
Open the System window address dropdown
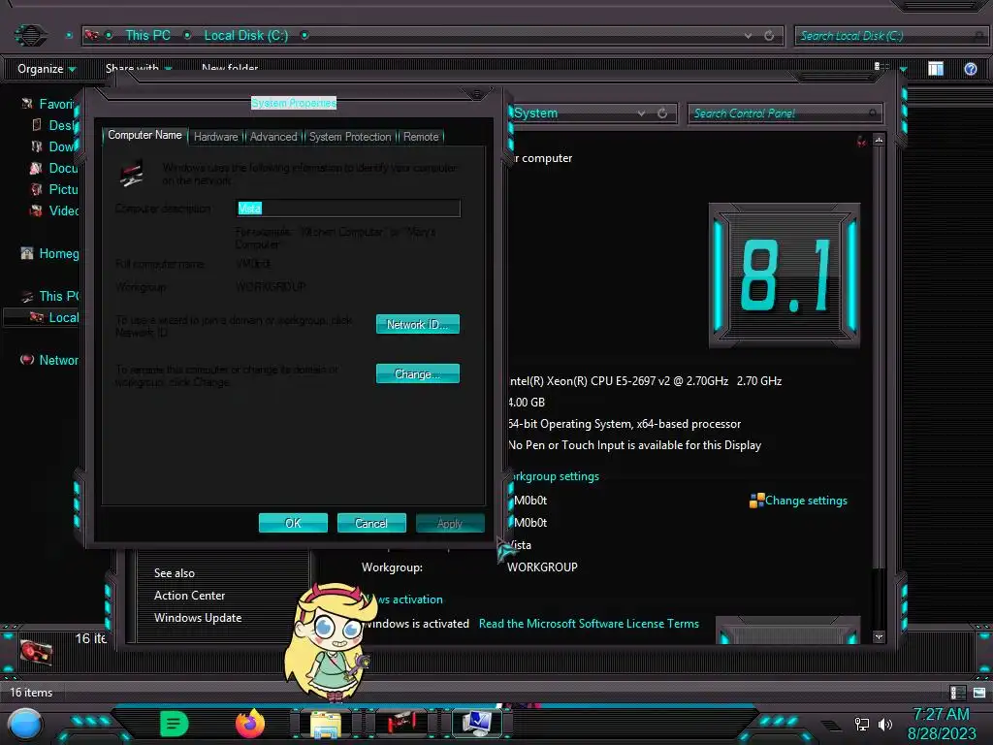pos(642,113)
